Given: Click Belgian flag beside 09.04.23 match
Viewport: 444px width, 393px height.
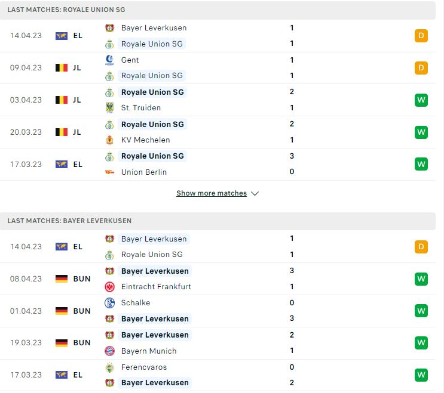Looking at the screenshot, I should pyautogui.click(x=62, y=68).
